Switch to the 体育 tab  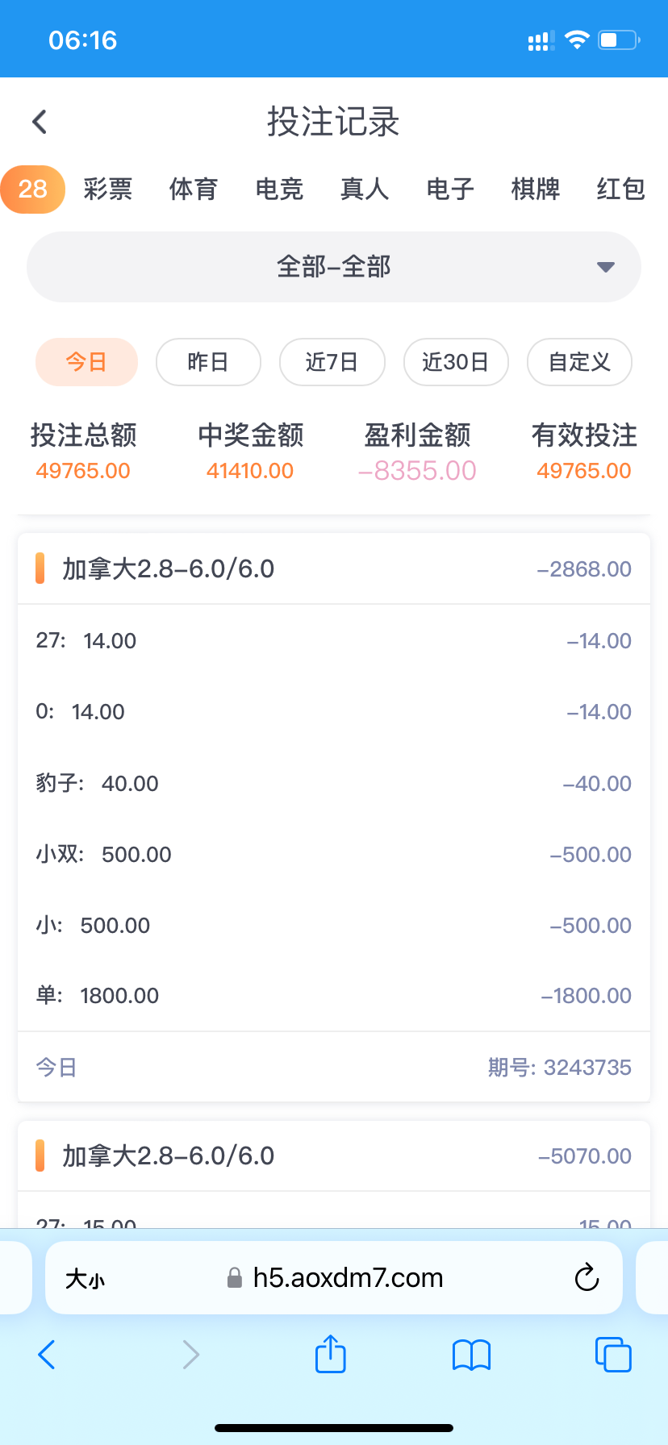click(x=194, y=189)
